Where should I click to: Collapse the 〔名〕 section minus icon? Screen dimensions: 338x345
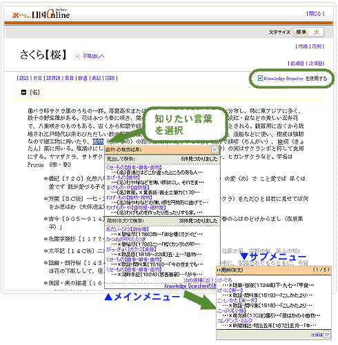tap(23, 92)
